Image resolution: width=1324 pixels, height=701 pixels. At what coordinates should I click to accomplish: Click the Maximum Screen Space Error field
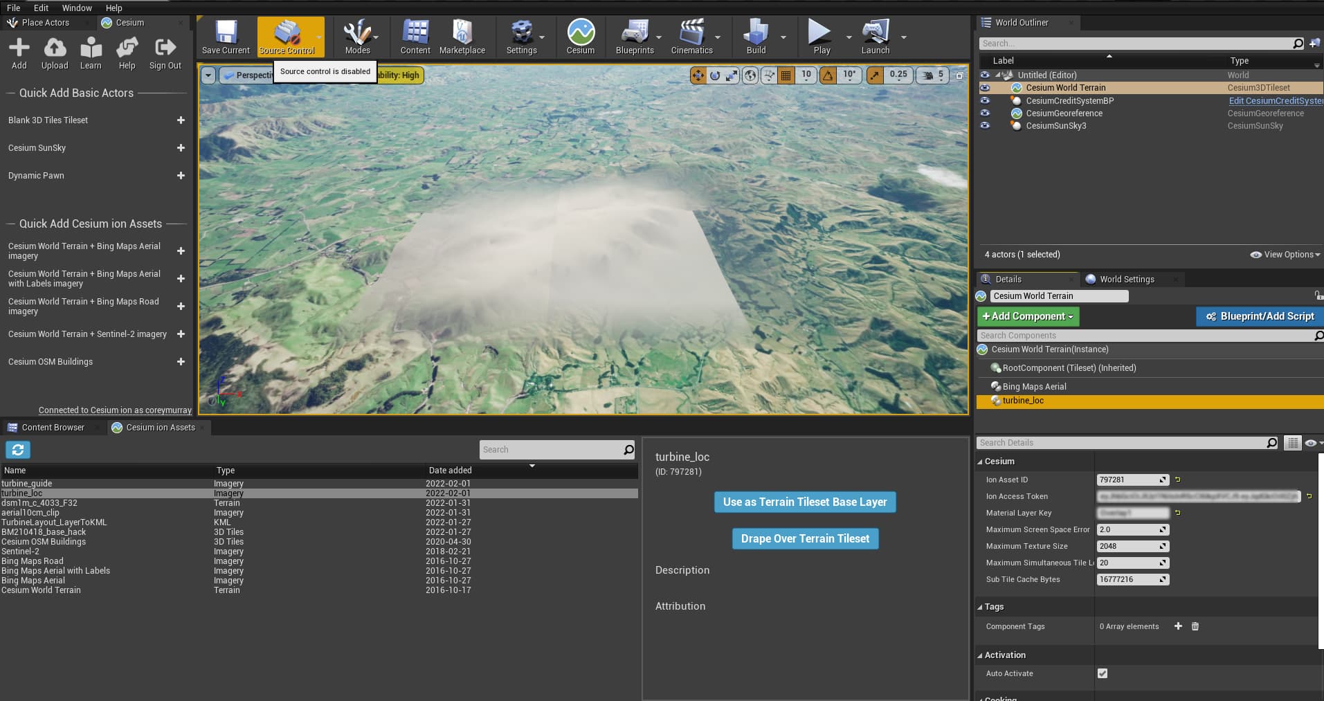[1128, 529]
